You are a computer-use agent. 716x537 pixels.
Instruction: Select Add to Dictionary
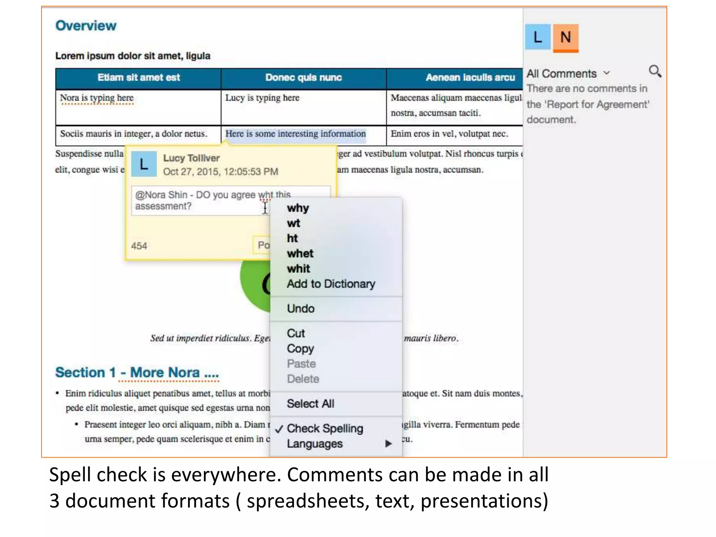pyautogui.click(x=331, y=284)
